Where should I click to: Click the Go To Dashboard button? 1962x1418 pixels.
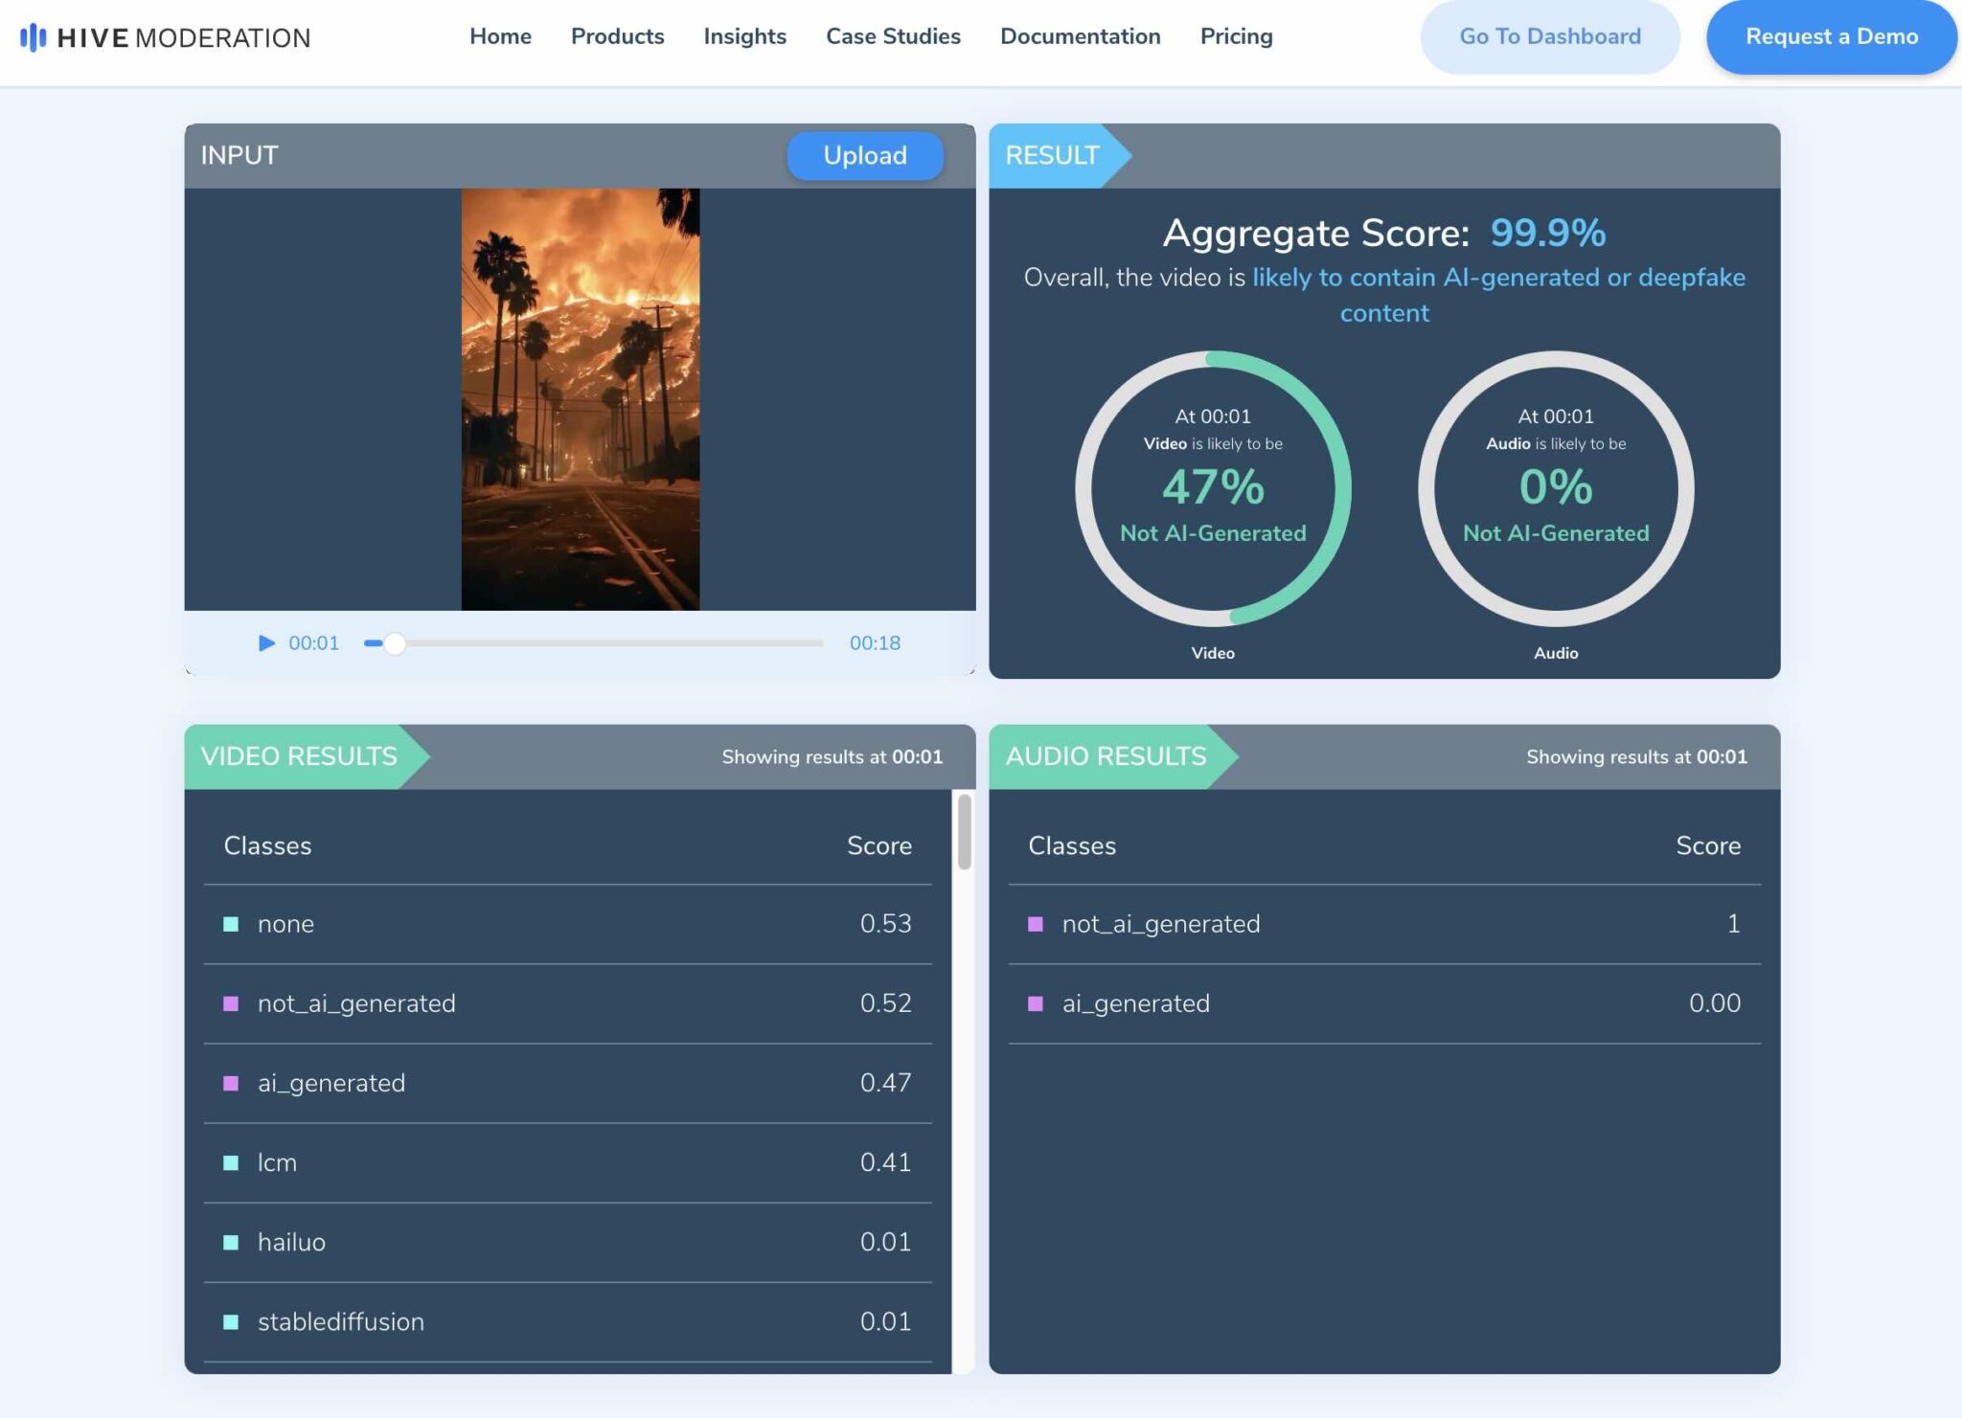coord(1549,36)
